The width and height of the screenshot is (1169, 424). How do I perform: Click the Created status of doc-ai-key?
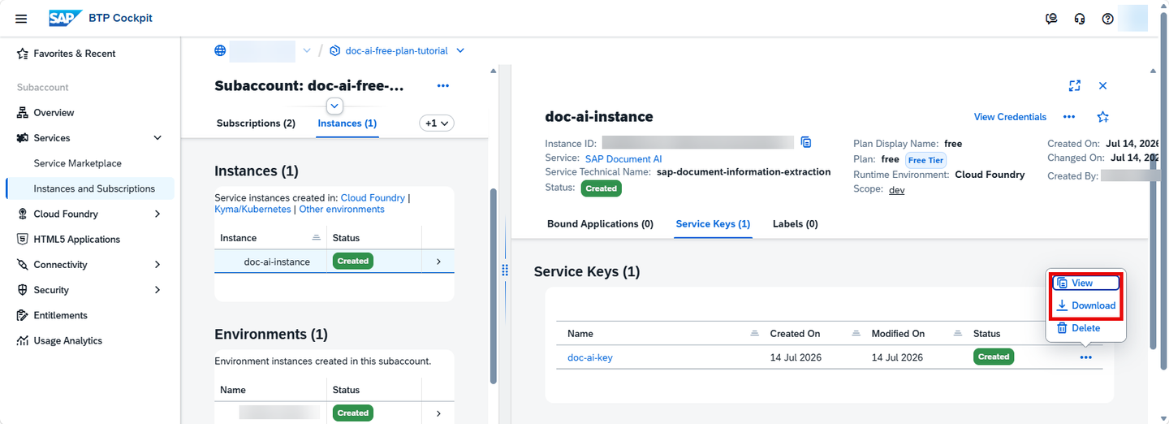tap(994, 357)
